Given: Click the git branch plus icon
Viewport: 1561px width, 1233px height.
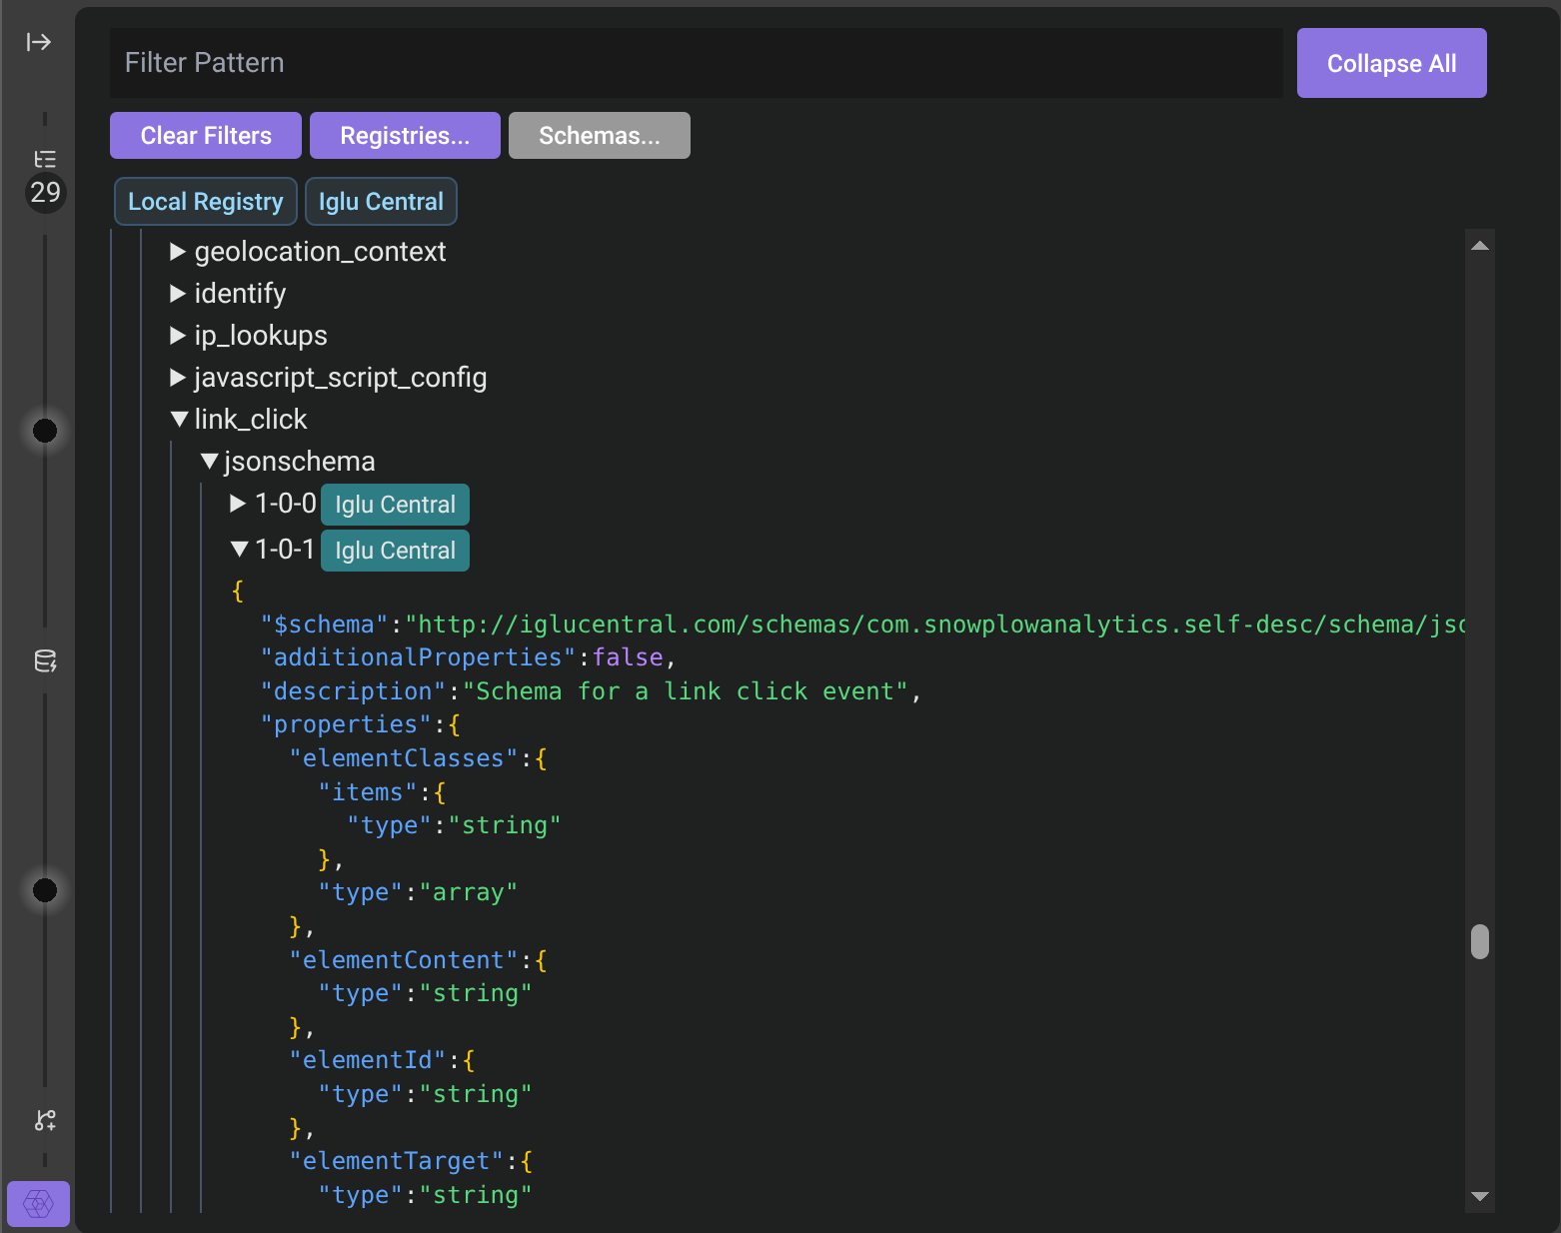Looking at the screenshot, I should click(45, 1120).
